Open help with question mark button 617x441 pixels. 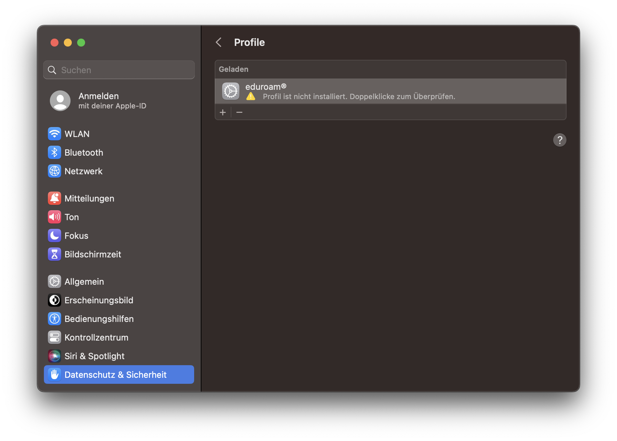click(559, 140)
